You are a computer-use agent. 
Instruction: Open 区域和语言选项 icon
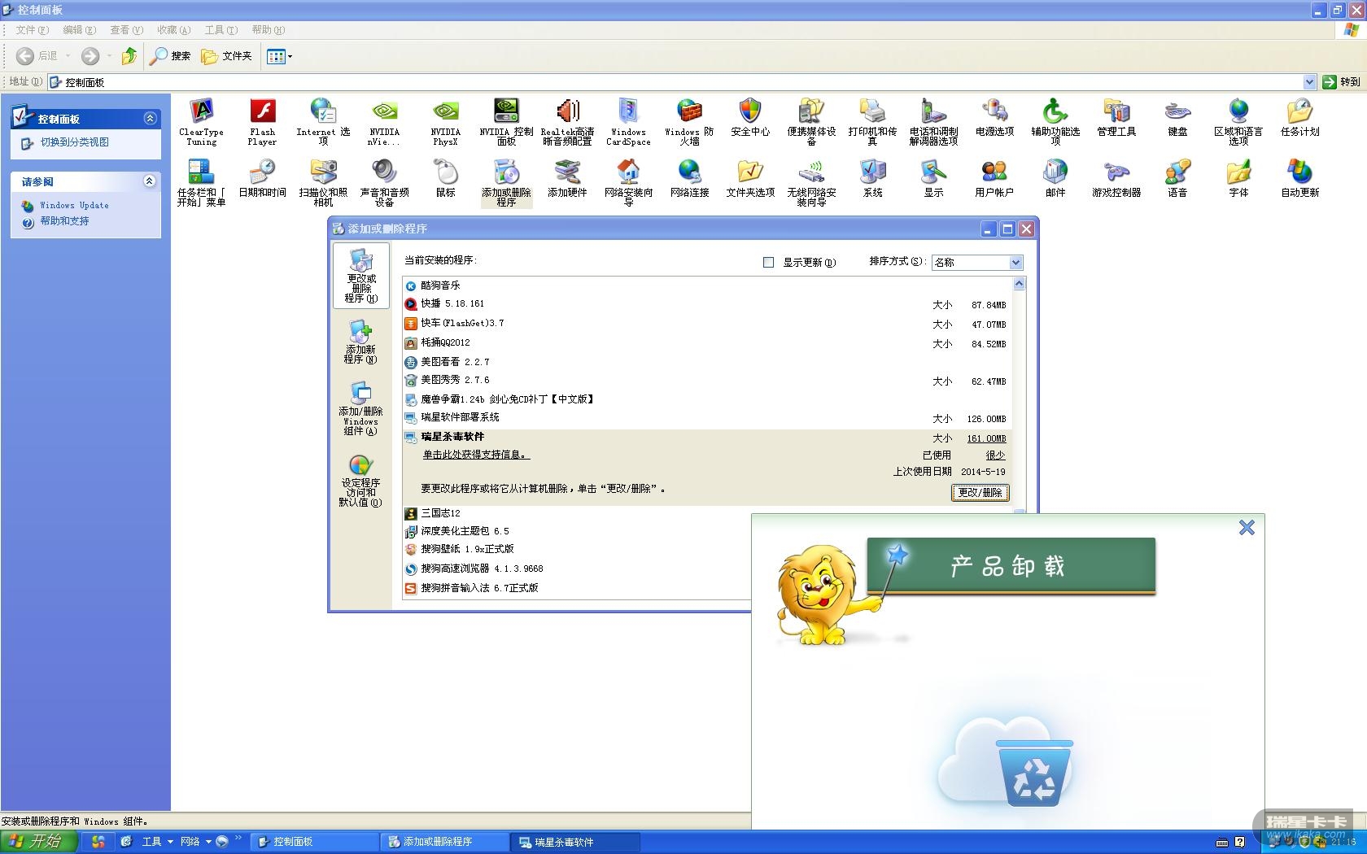pyautogui.click(x=1238, y=121)
